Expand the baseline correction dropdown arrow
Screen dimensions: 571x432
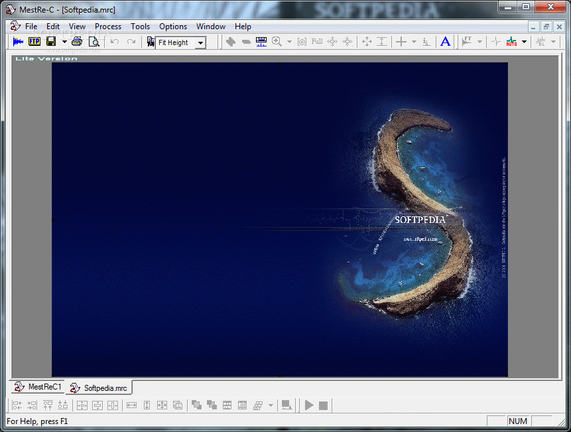(x=553, y=42)
